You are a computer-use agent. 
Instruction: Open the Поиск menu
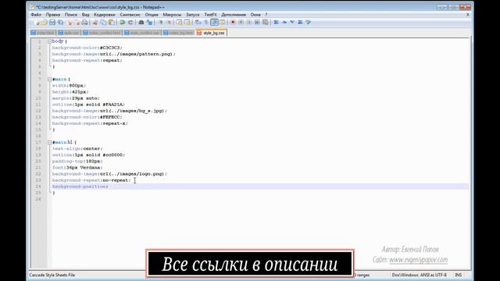coord(71,15)
